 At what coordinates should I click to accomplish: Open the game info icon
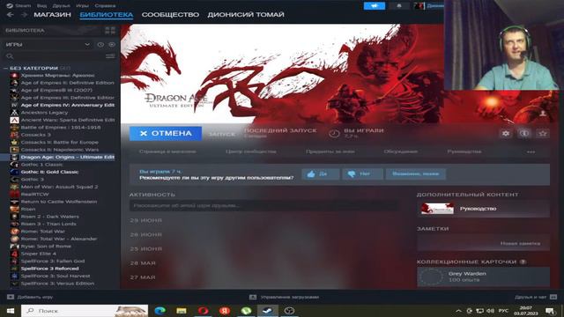[x=524, y=134]
